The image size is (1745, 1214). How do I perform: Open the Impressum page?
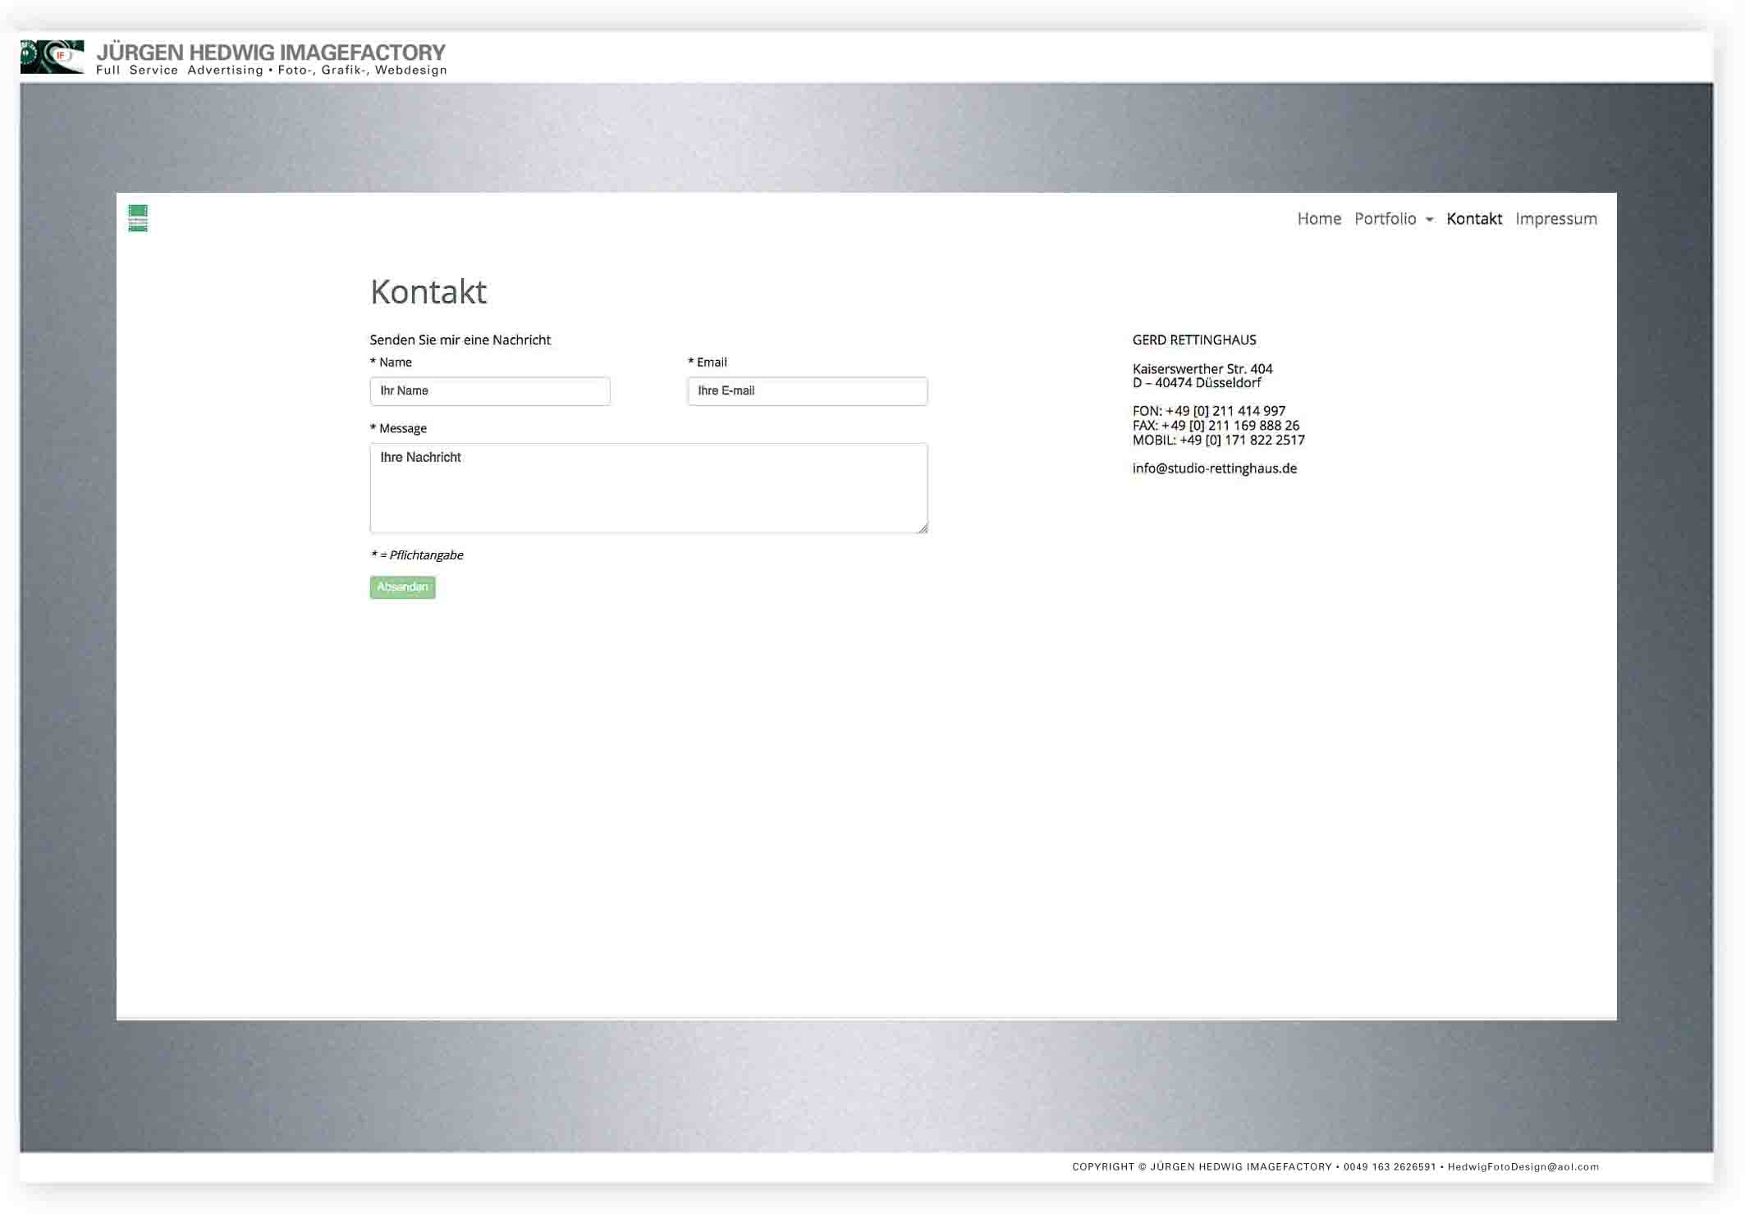(x=1555, y=219)
